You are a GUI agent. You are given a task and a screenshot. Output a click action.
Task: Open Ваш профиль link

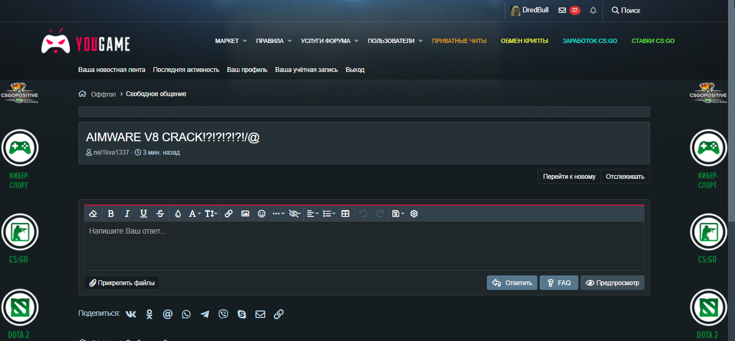247,70
